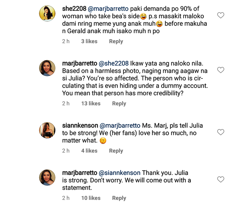View the 3 likes on she2208's comment
Viewport: 237px width, 209px height.
tap(89, 41)
